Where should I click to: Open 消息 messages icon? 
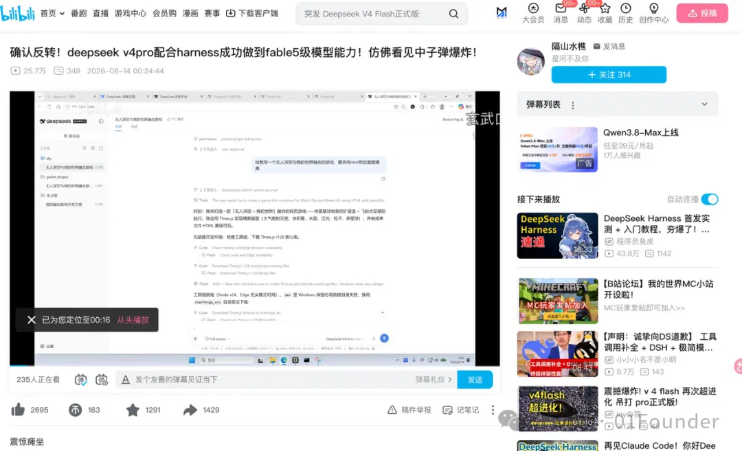(561, 13)
